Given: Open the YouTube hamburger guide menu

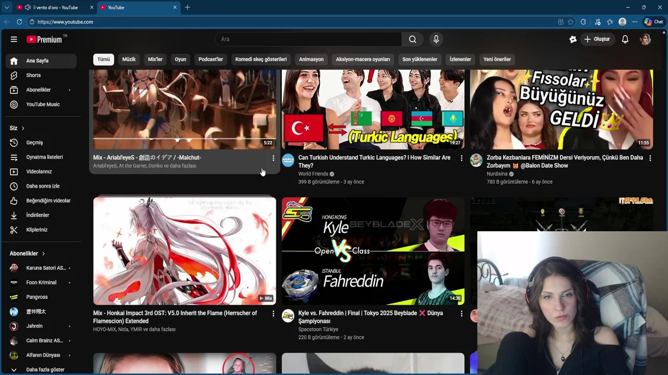Looking at the screenshot, I should (x=14, y=39).
